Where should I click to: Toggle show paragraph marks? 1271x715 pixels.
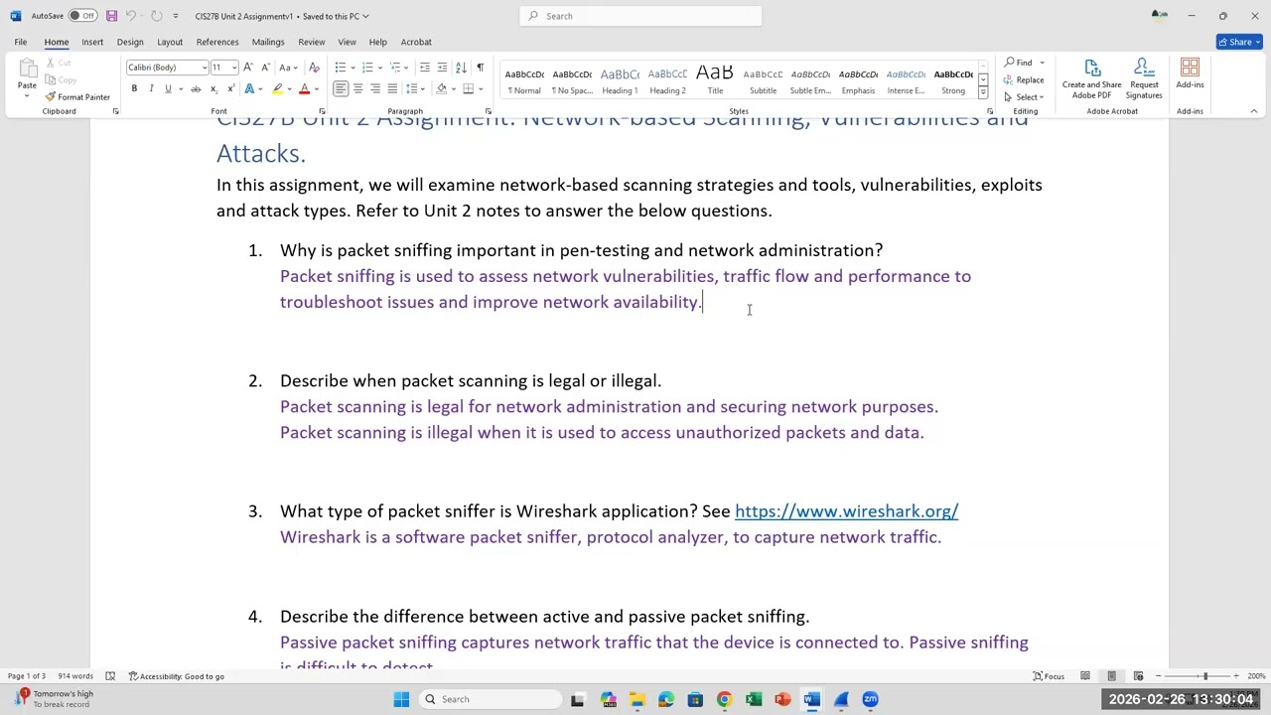[481, 68]
